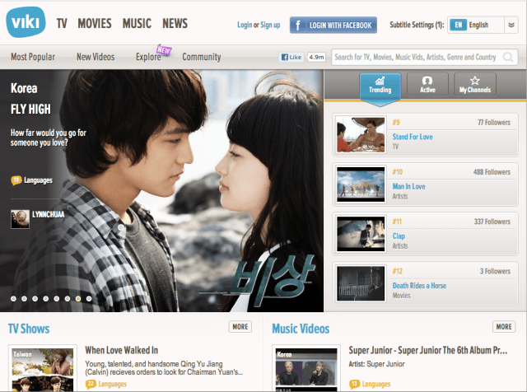Click LOGIN WITH FACEBOOK button
The width and height of the screenshot is (527, 392).
coord(333,26)
